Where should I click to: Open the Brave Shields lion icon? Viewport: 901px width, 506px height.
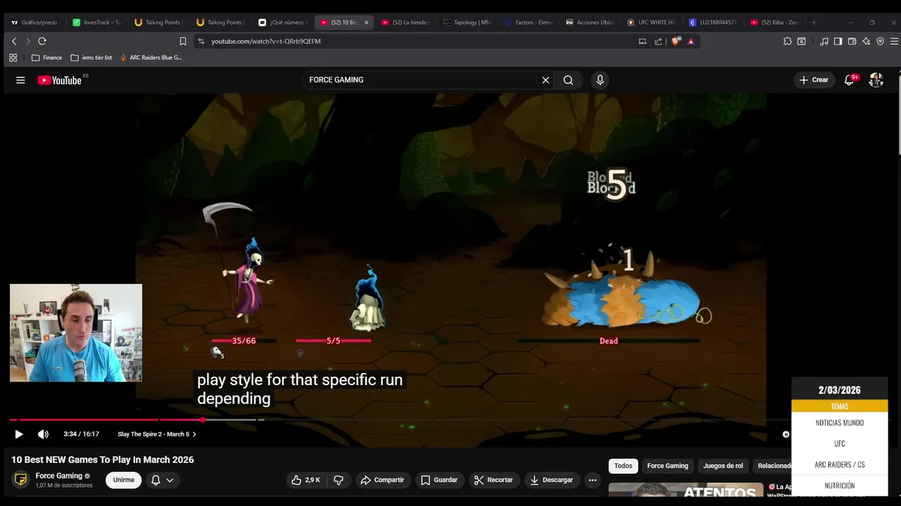pyautogui.click(x=676, y=41)
